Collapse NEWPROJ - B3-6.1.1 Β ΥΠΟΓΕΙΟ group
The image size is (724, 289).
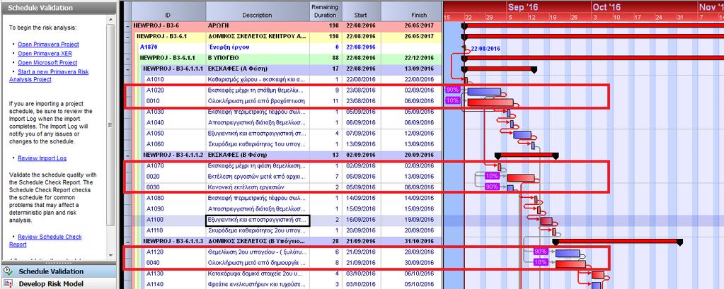point(127,58)
